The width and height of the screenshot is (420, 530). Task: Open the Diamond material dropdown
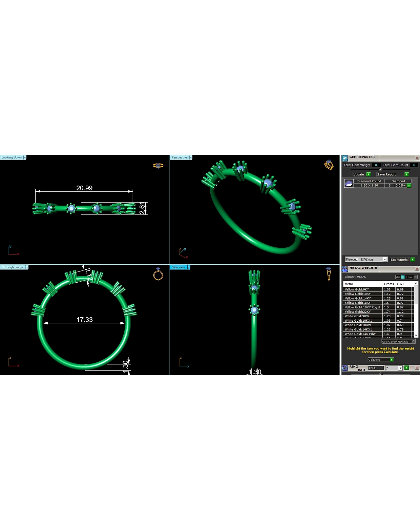pyautogui.click(x=385, y=259)
